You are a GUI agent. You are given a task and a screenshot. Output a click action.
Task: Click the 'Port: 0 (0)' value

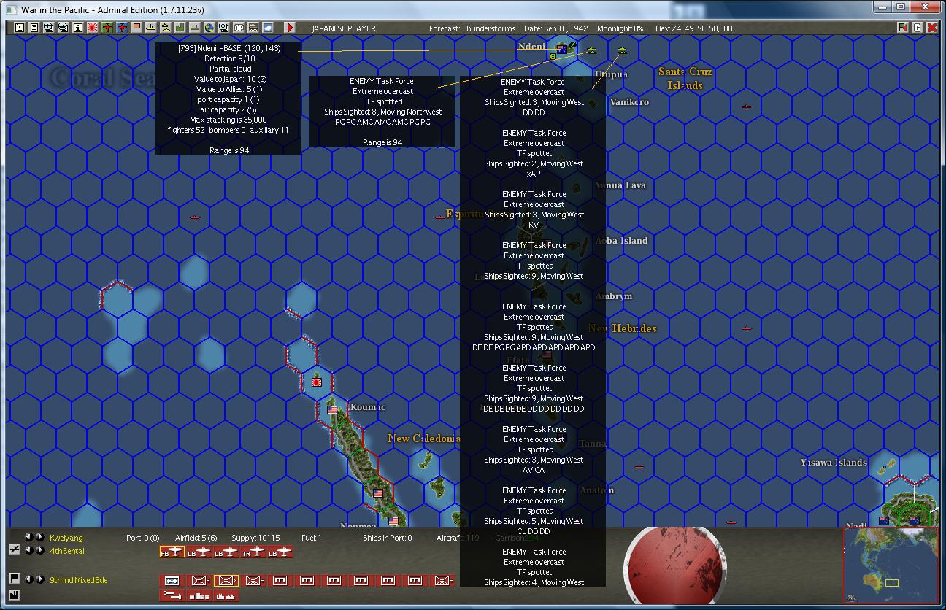coord(143,538)
